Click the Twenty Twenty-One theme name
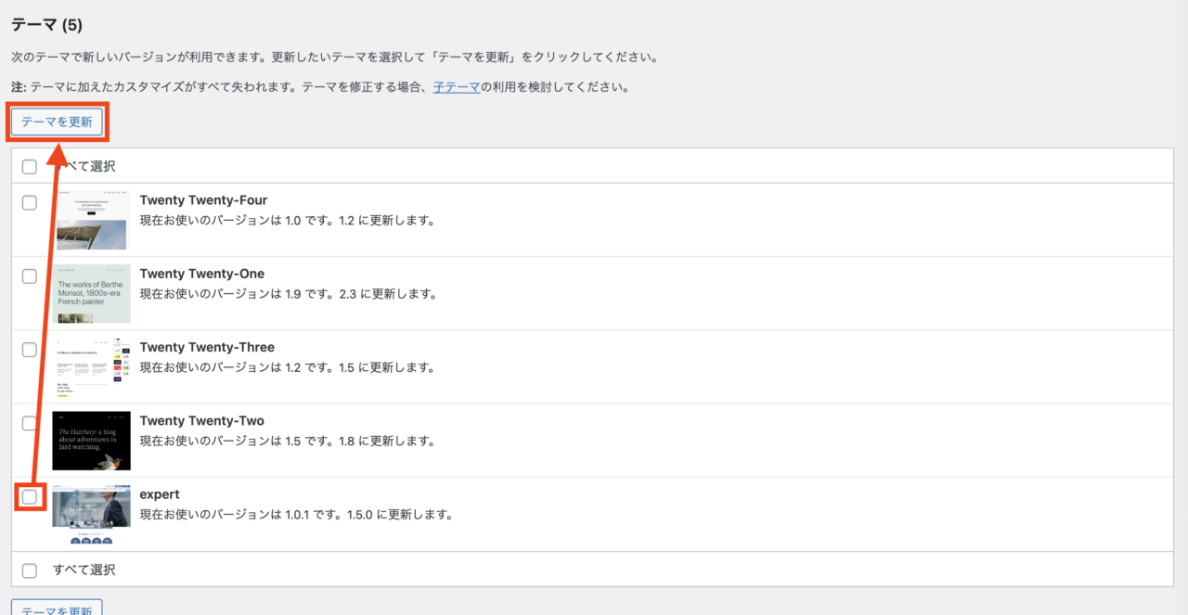 tap(202, 274)
